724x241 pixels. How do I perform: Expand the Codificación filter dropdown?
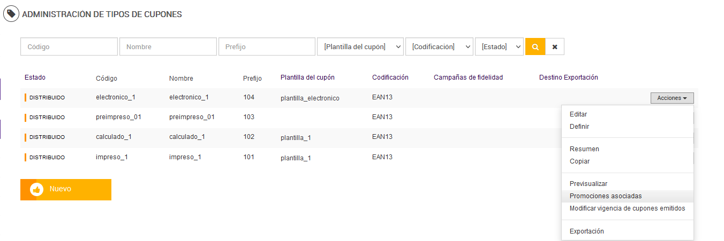(439, 46)
